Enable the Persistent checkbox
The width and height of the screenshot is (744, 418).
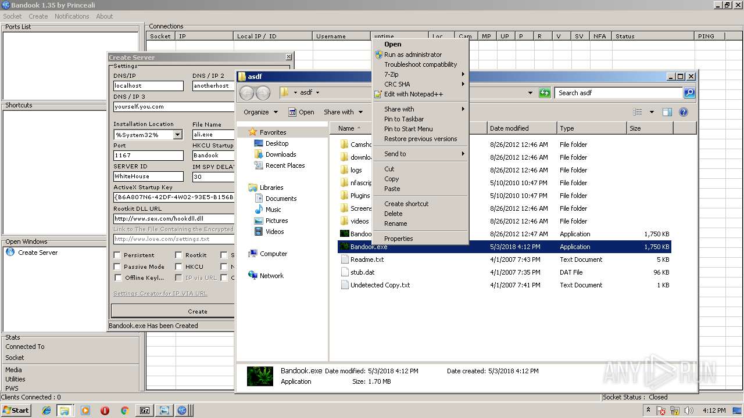117,255
